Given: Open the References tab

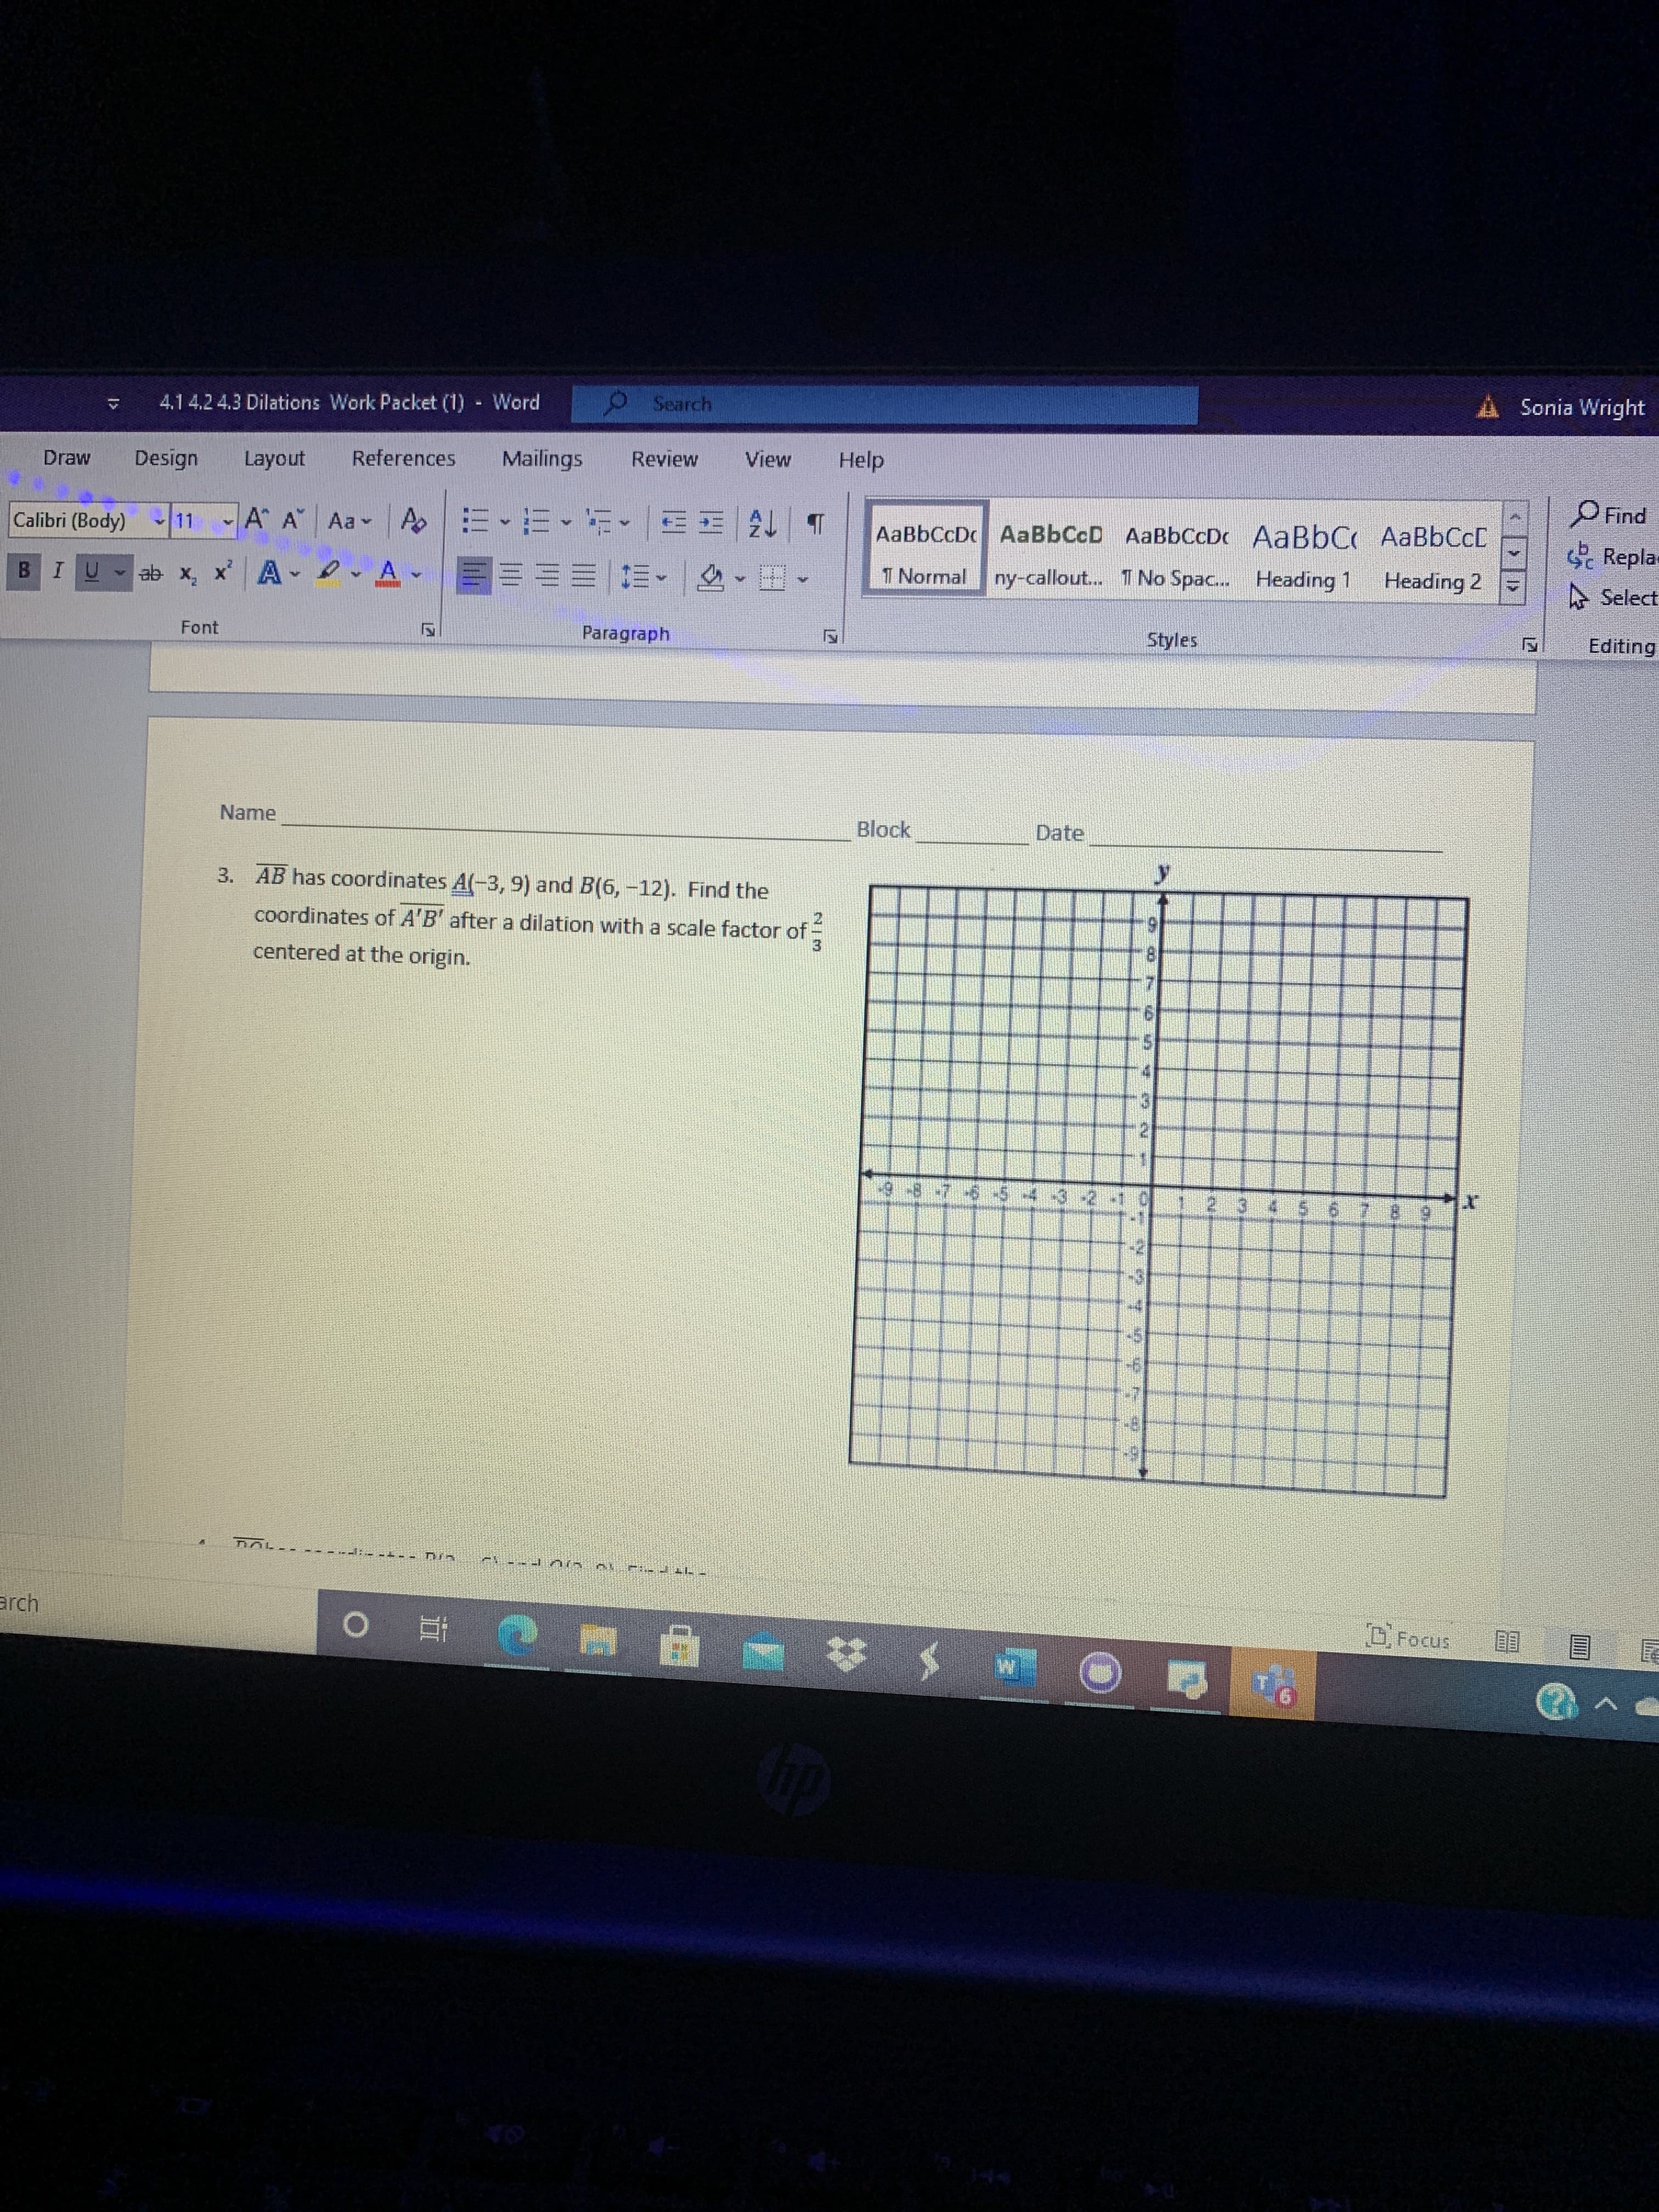Looking at the screenshot, I should [403, 458].
